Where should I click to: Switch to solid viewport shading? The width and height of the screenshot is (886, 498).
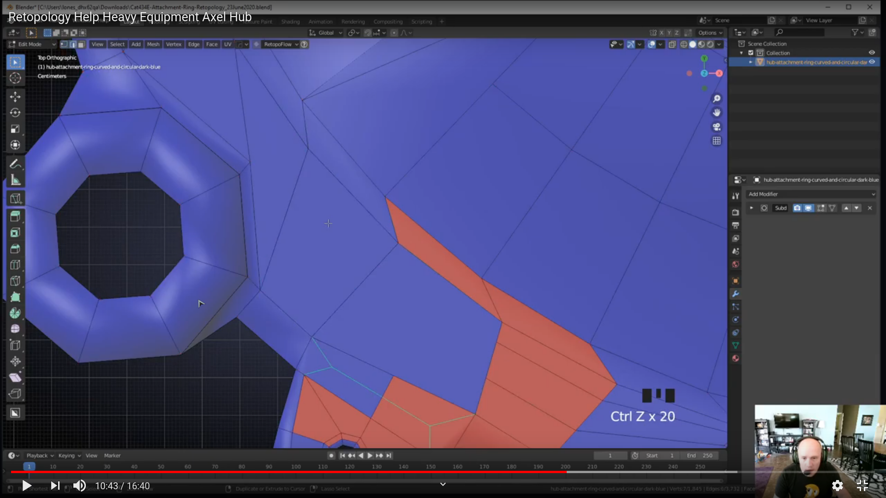tap(693, 44)
